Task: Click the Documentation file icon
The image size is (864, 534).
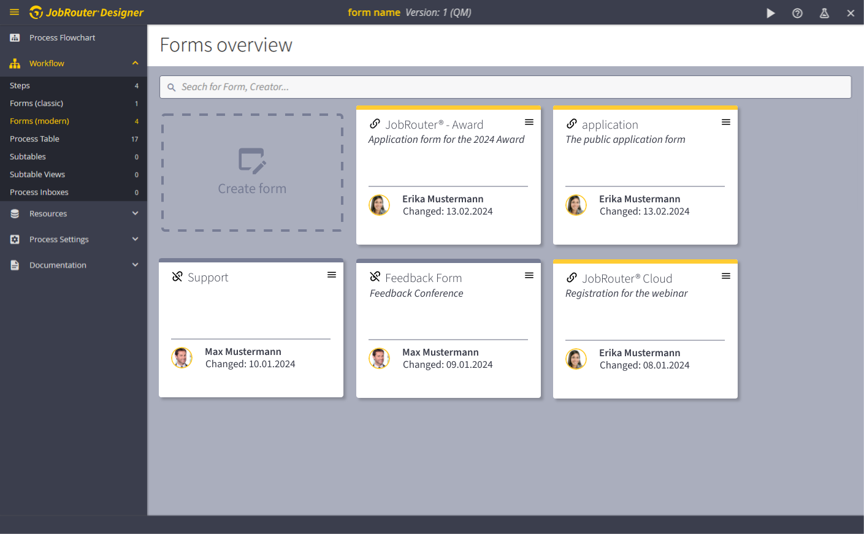Action: 15,265
